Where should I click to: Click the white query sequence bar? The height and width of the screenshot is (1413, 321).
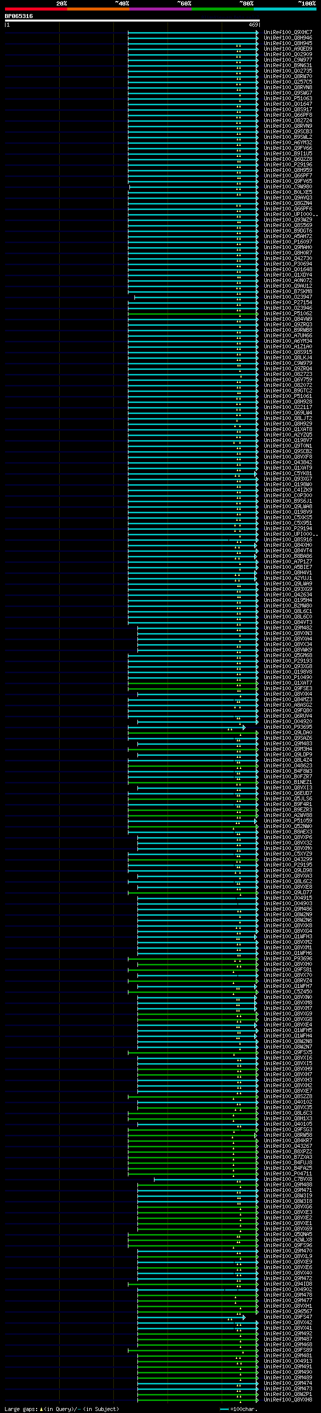pos(132,20)
